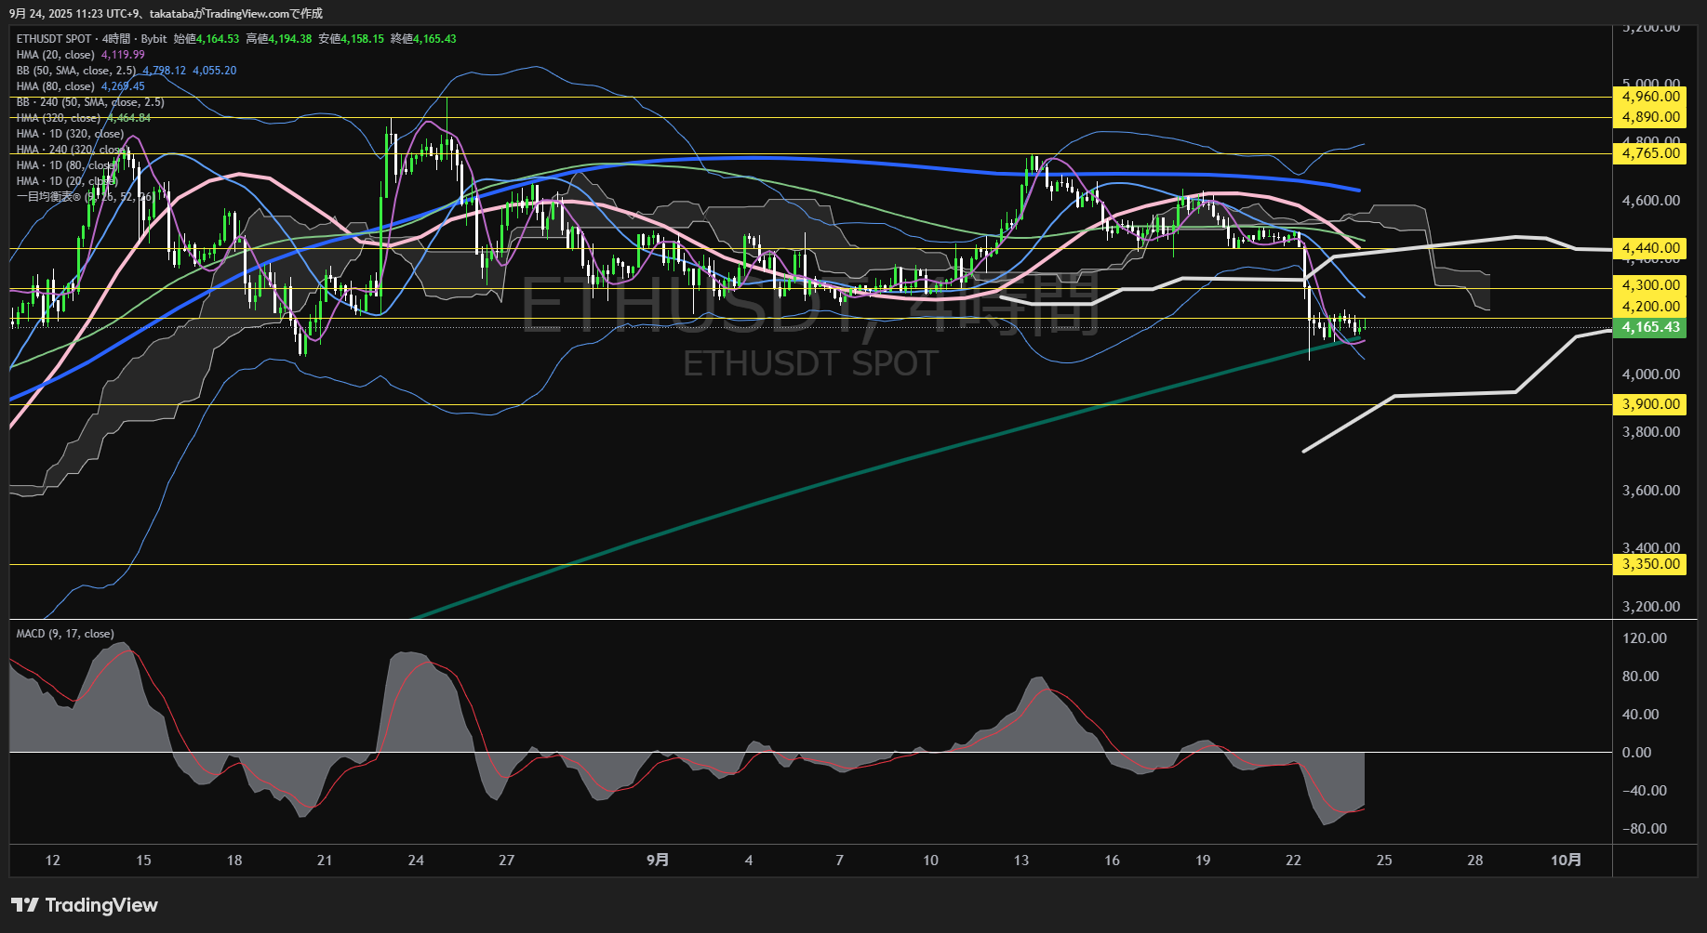This screenshot has width=1707, height=933.
Task: Click the 始値 4,164.53 open value
Action: coord(207,39)
